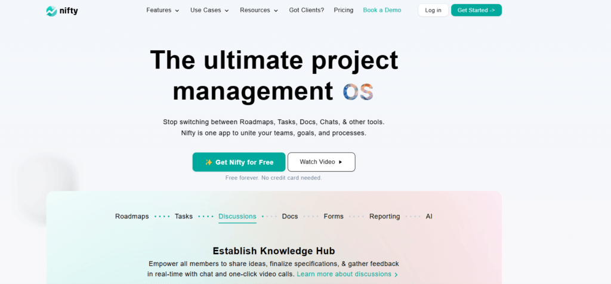Click Get Nifty for Free button
Screen dimensions: 611x284
[x=239, y=162]
